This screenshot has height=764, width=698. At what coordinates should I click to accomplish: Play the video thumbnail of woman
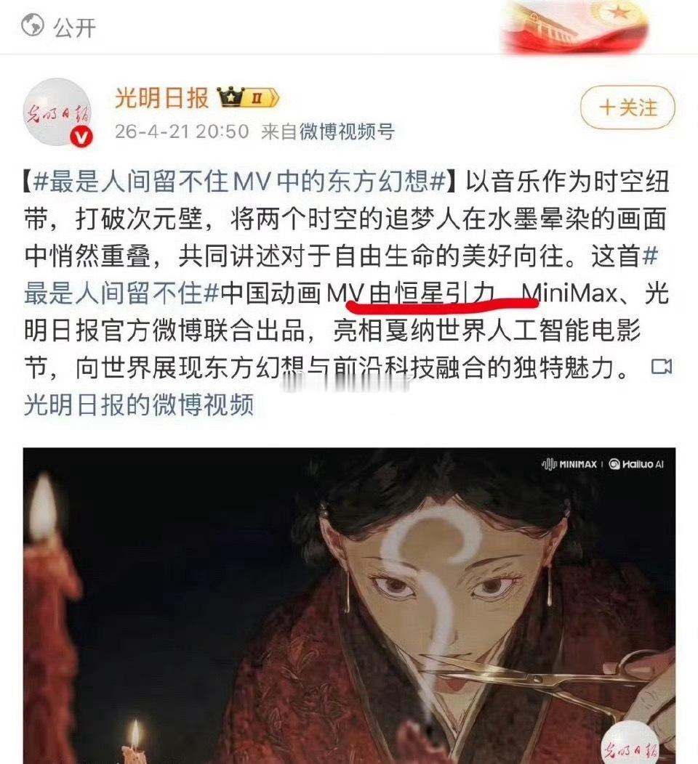349,606
